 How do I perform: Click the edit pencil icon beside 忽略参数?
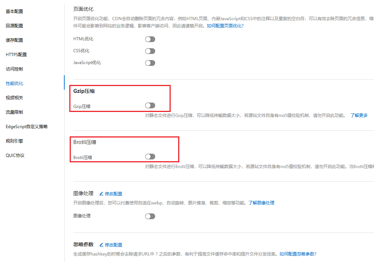(101, 245)
